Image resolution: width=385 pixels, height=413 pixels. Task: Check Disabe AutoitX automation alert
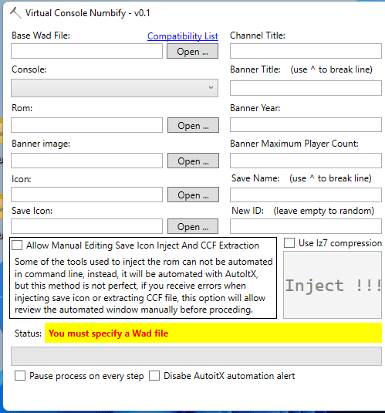tap(154, 376)
